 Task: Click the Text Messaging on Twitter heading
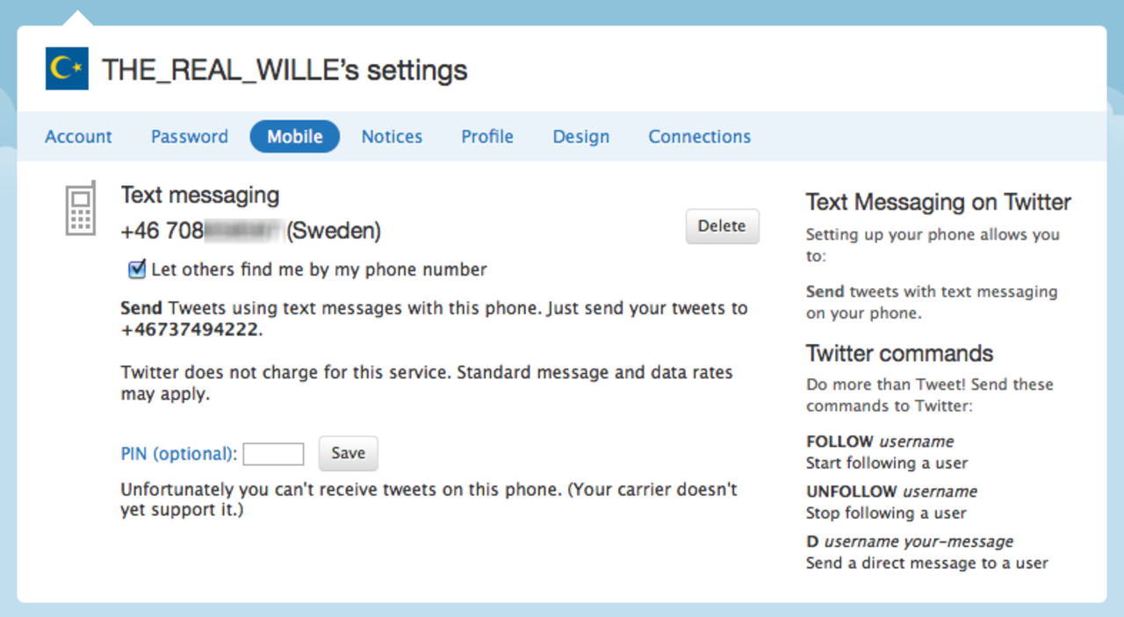pyautogui.click(x=938, y=202)
